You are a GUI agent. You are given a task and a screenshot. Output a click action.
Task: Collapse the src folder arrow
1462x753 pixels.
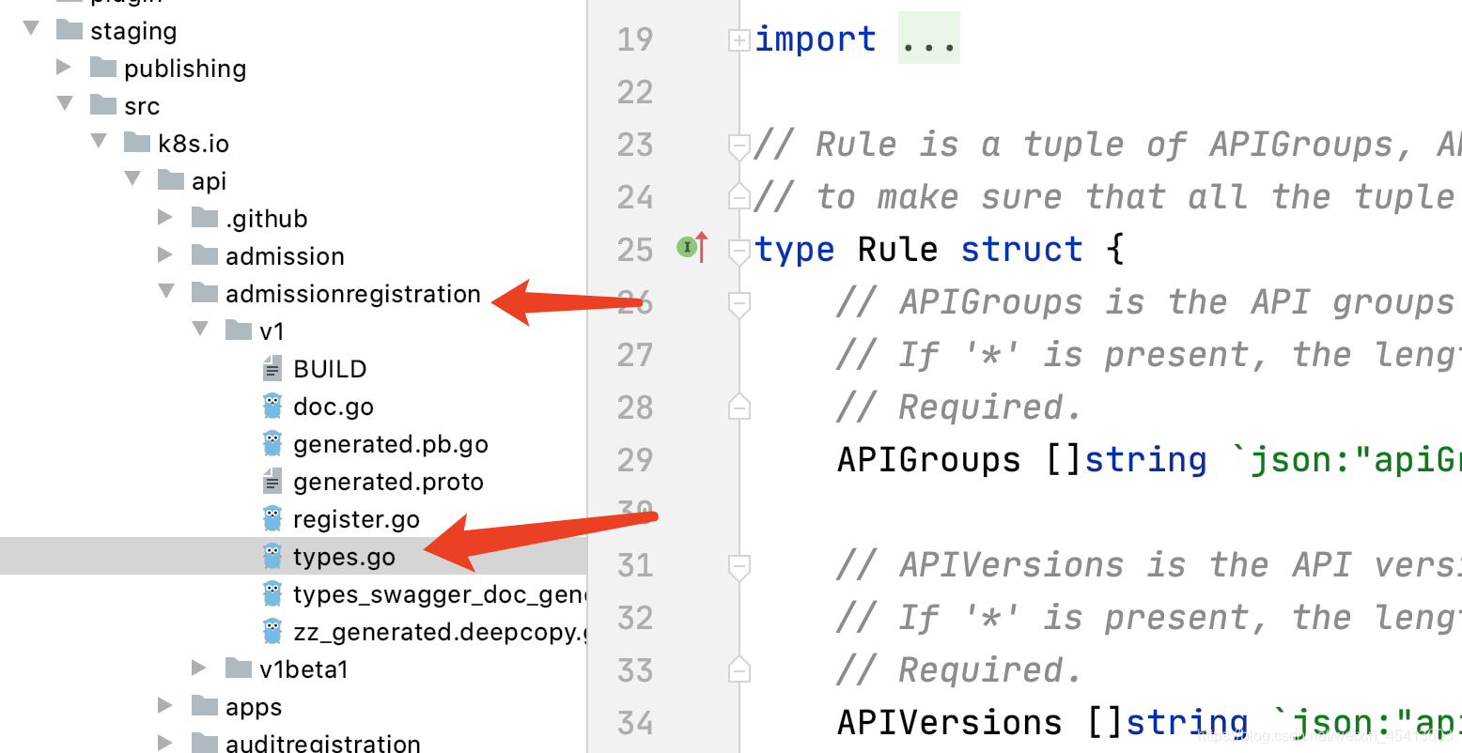pyautogui.click(x=65, y=103)
